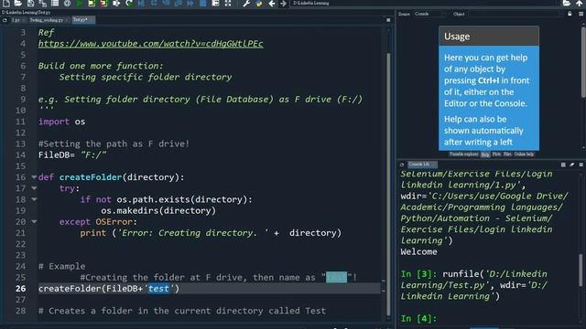Switch to the Online help tab
Image resolution: width=586 pixels, height=329 pixels.
point(524,154)
